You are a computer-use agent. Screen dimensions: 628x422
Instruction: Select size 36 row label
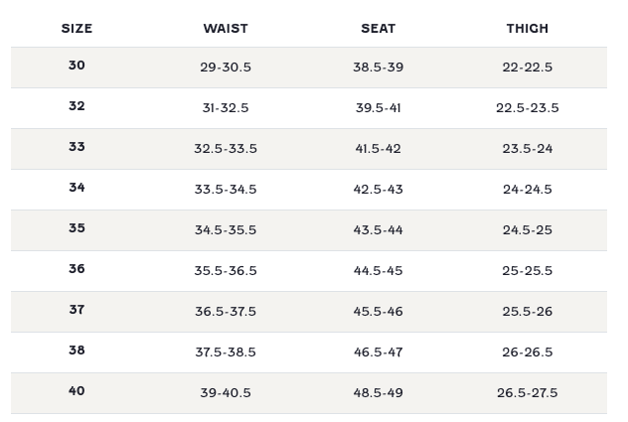point(77,269)
